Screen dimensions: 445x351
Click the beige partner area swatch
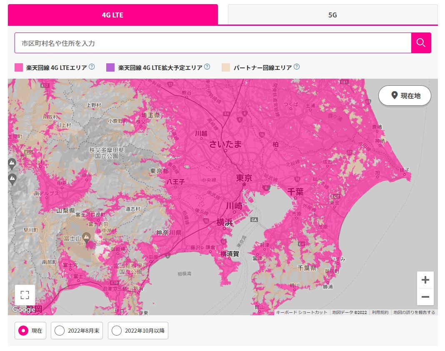click(x=225, y=67)
